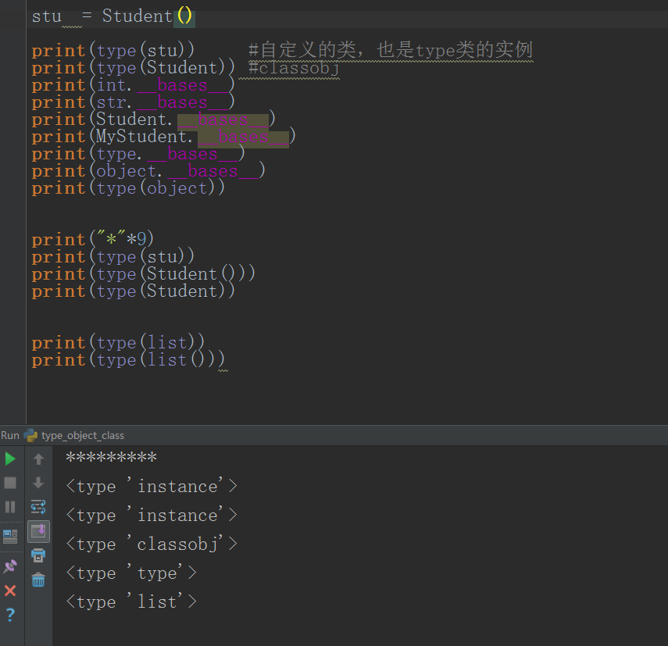Click the restore layout icon in Run toolbar

pyautogui.click(x=10, y=537)
